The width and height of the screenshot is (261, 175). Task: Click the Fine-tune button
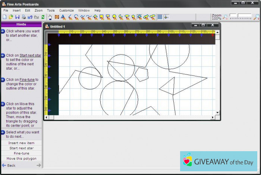pyautogui.click(x=21, y=153)
